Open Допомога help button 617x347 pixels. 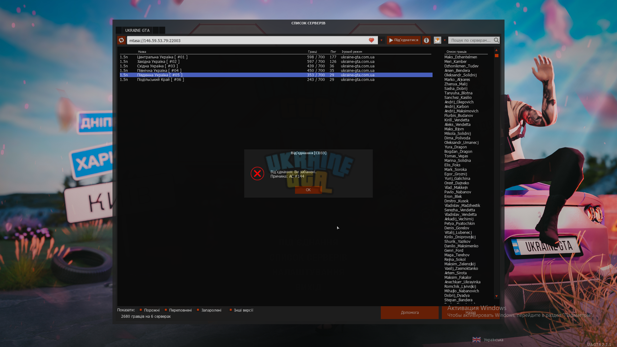410,312
